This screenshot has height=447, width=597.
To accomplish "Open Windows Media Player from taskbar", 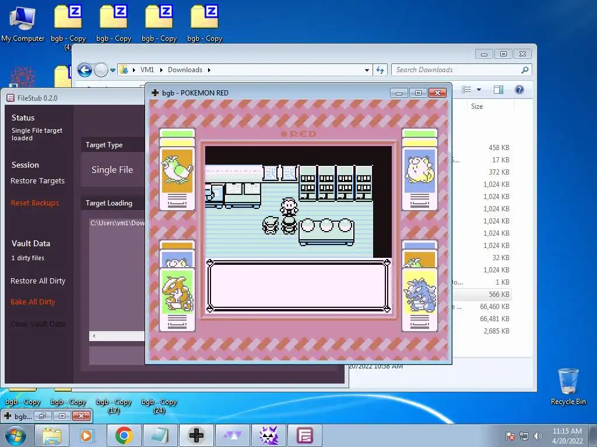I will click(x=86, y=435).
